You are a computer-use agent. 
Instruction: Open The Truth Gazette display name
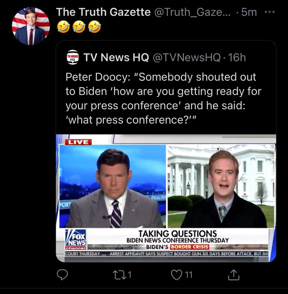coord(103,12)
